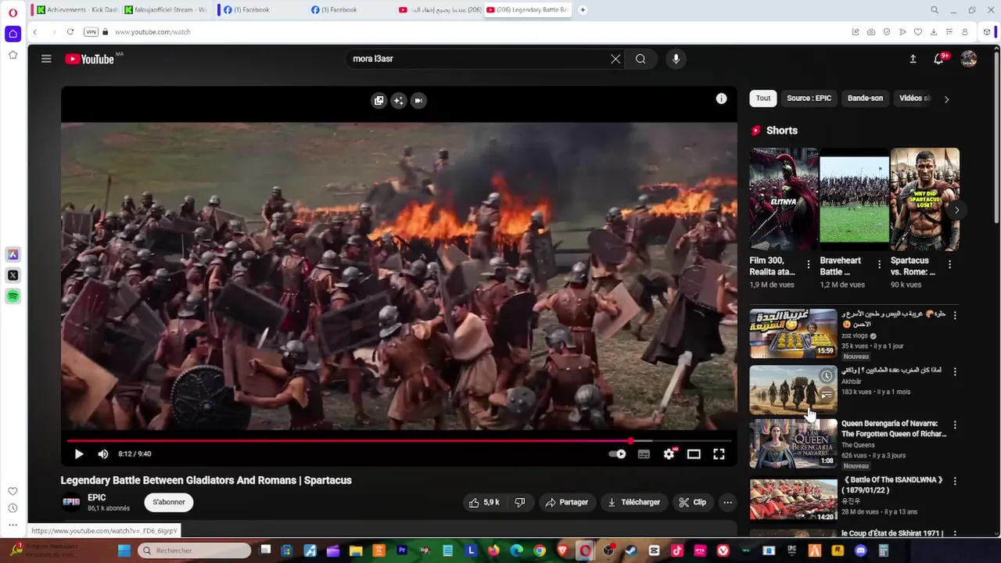Image resolution: width=1001 pixels, height=563 pixels.
Task: Click the video camera icon above player
Action: coord(418,100)
